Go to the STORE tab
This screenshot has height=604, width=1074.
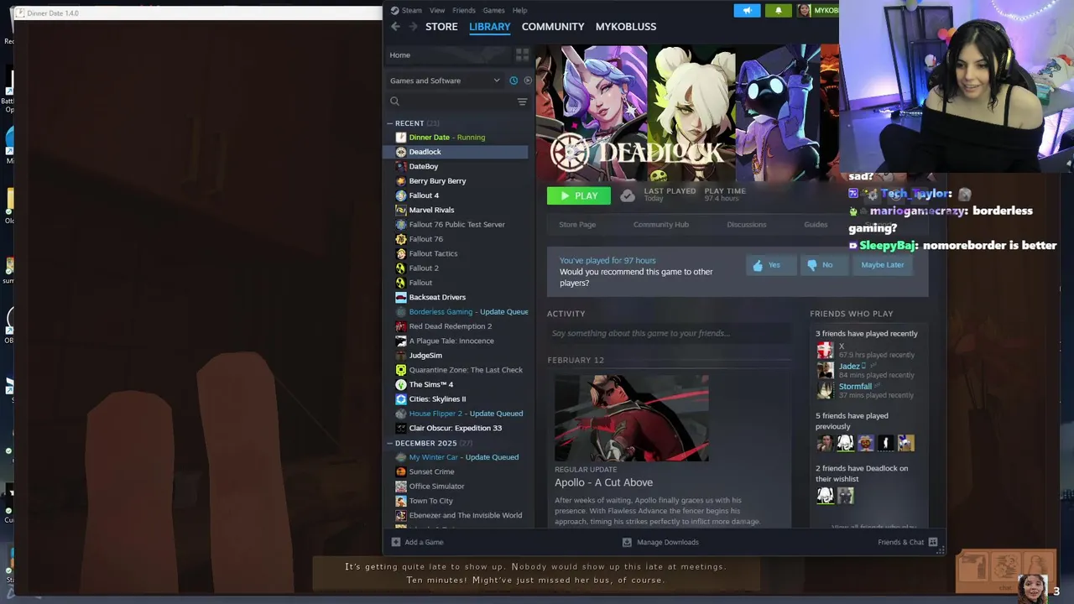(441, 27)
